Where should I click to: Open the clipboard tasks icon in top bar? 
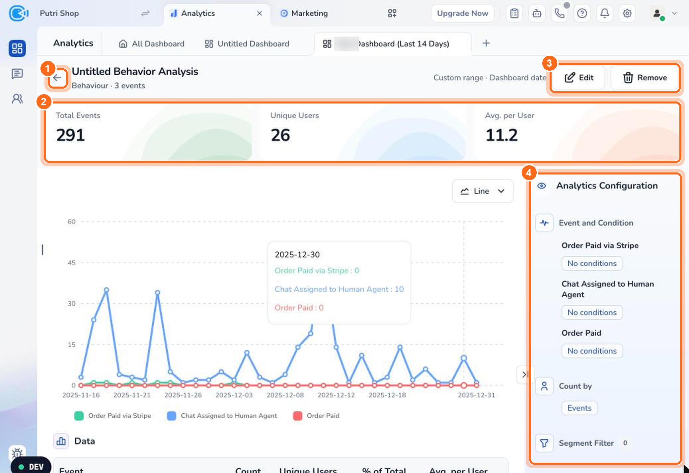[514, 13]
